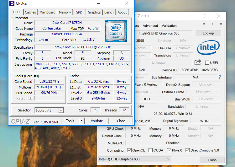The width and height of the screenshot is (235, 167).
Task: Click the Multiplier value x 36.0 ( 8 - 41 )
Action: point(49,87)
